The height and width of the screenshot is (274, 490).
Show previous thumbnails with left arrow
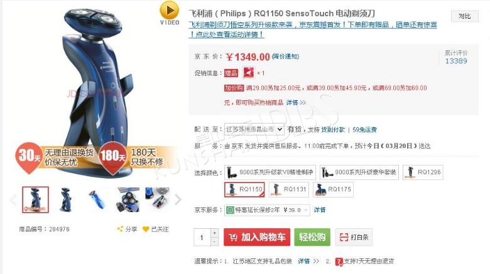[13, 199]
